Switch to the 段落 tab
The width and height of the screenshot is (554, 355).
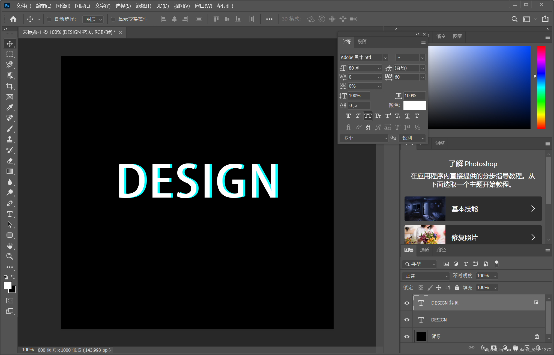pyautogui.click(x=362, y=41)
